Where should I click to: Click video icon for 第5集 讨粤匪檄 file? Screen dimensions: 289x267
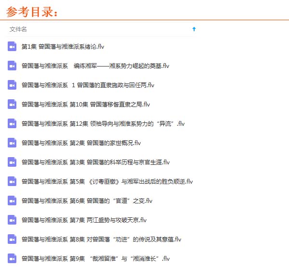pos(12,181)
